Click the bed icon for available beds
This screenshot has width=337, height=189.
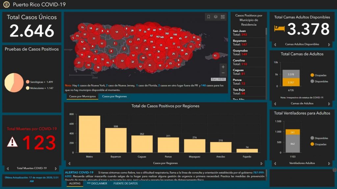(x=279, y=29)
